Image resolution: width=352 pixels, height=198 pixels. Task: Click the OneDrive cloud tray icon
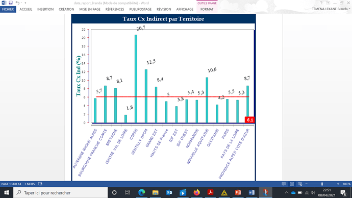[293, 192]
